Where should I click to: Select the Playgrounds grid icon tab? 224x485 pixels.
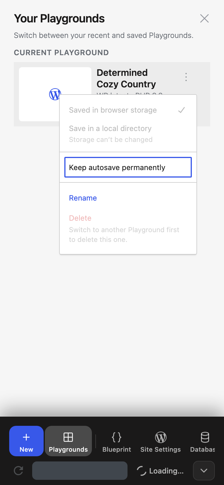click(68, 441)
